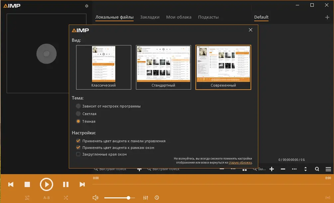Screen dimensions: 334x203
Task: Skip to next track
Action: point(82,184)
